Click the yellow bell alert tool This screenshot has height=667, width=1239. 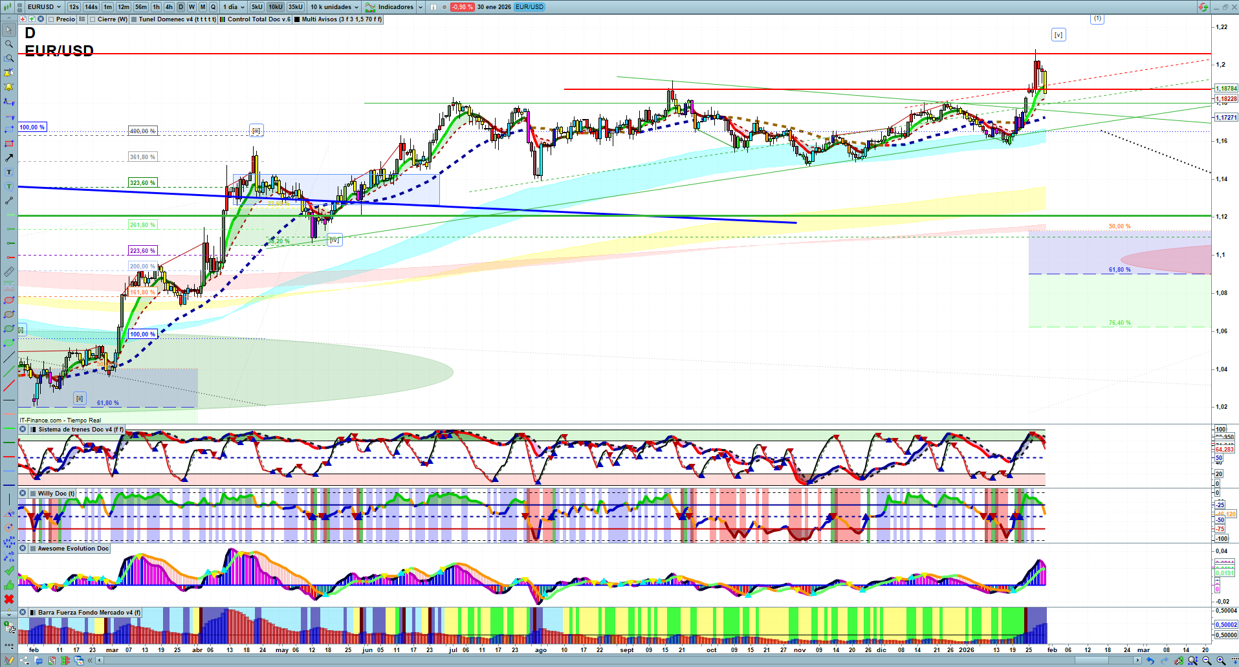click(x=9, y=87)
